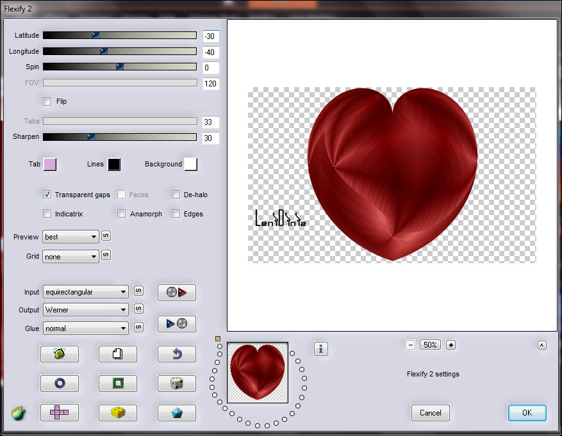This screenshot has width=562, height=436.
Task: Click the blue pentagon gem button
Action: [176, 413]
